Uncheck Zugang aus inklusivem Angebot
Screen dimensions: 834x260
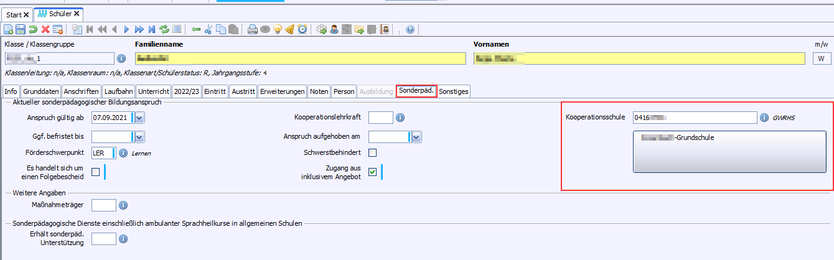(373, 172)
